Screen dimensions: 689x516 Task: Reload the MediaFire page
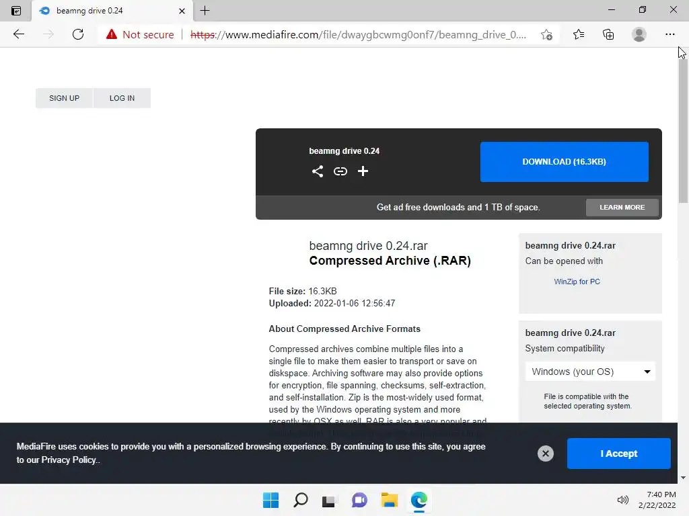coord(78,34)
